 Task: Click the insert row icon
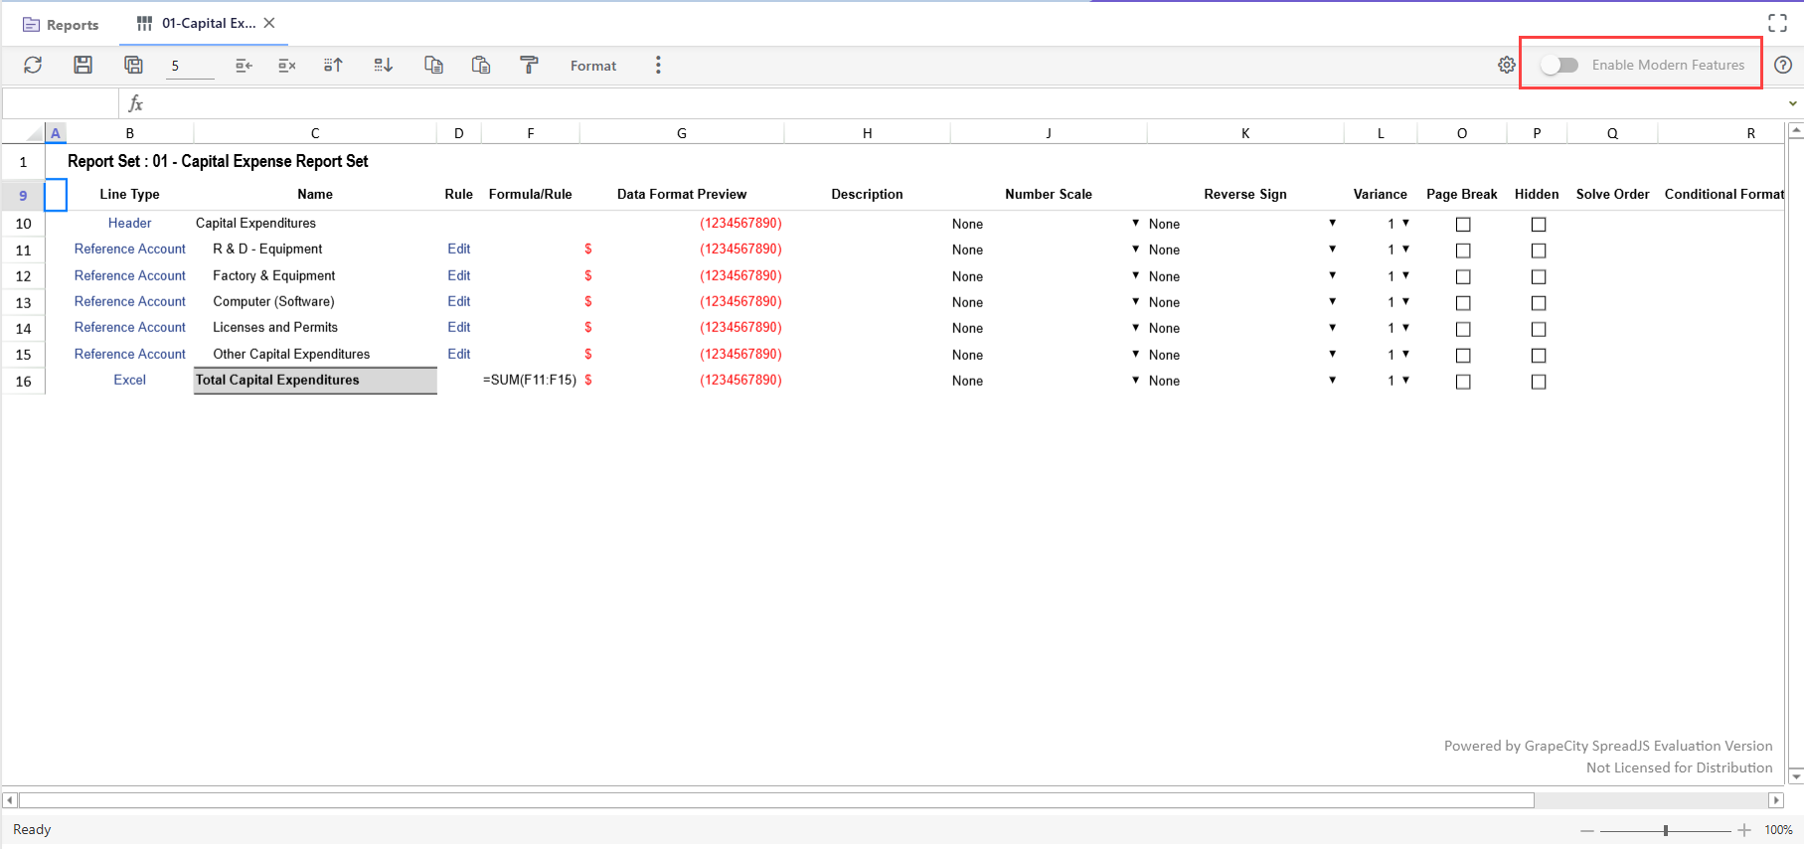click(244, 66)
